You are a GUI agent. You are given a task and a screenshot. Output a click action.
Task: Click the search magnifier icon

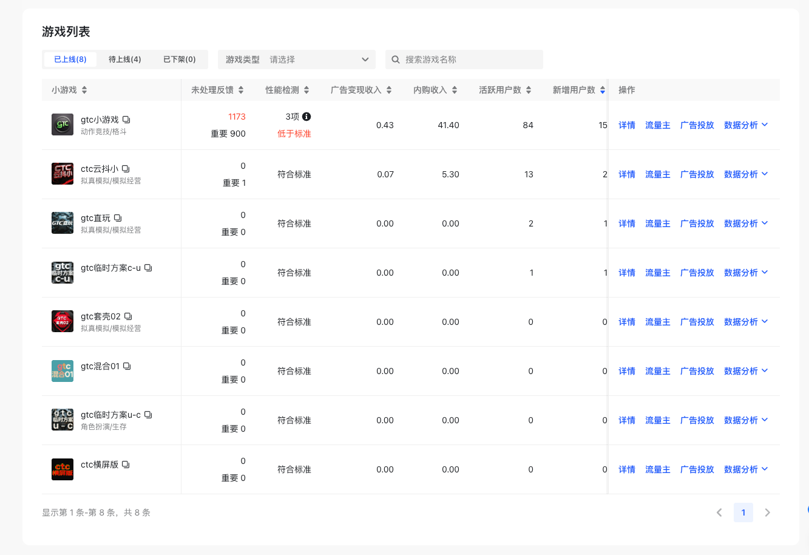click(x=396, y=60)
